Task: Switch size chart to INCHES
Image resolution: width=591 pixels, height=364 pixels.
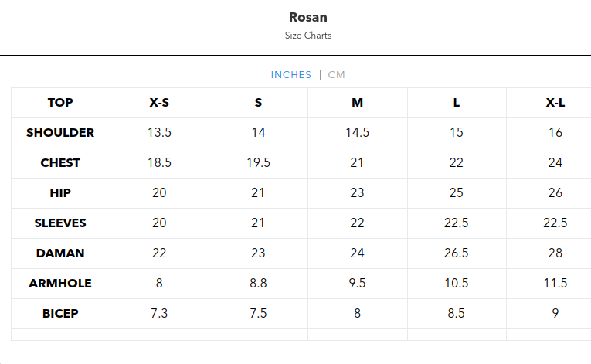Action: (290, 75)
